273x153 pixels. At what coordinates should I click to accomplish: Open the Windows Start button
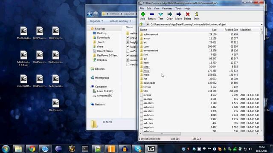point(6,149)
